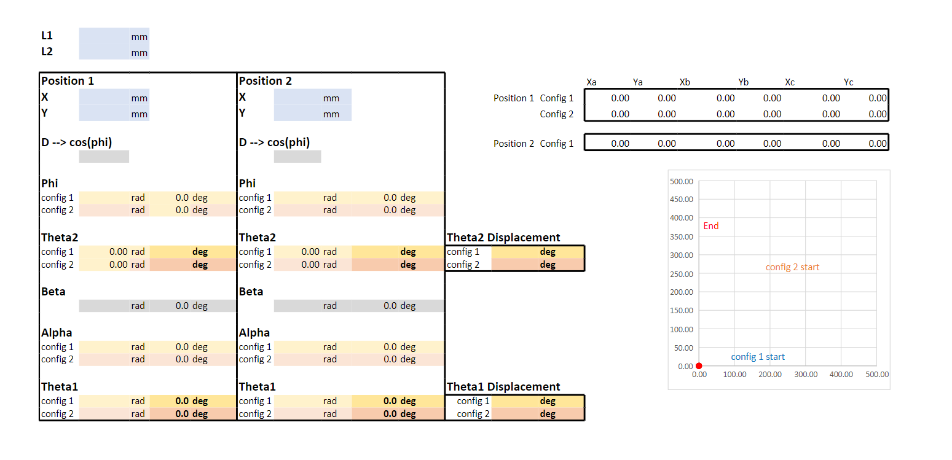
Task: Click the D --> cos(phi) gray cell under Position 2
Action: click(297, 156)
